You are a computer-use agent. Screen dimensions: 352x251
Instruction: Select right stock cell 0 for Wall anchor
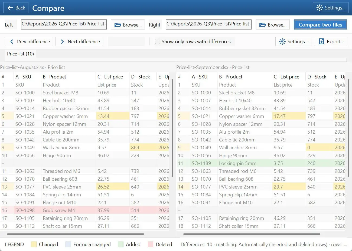click(320, 147)
